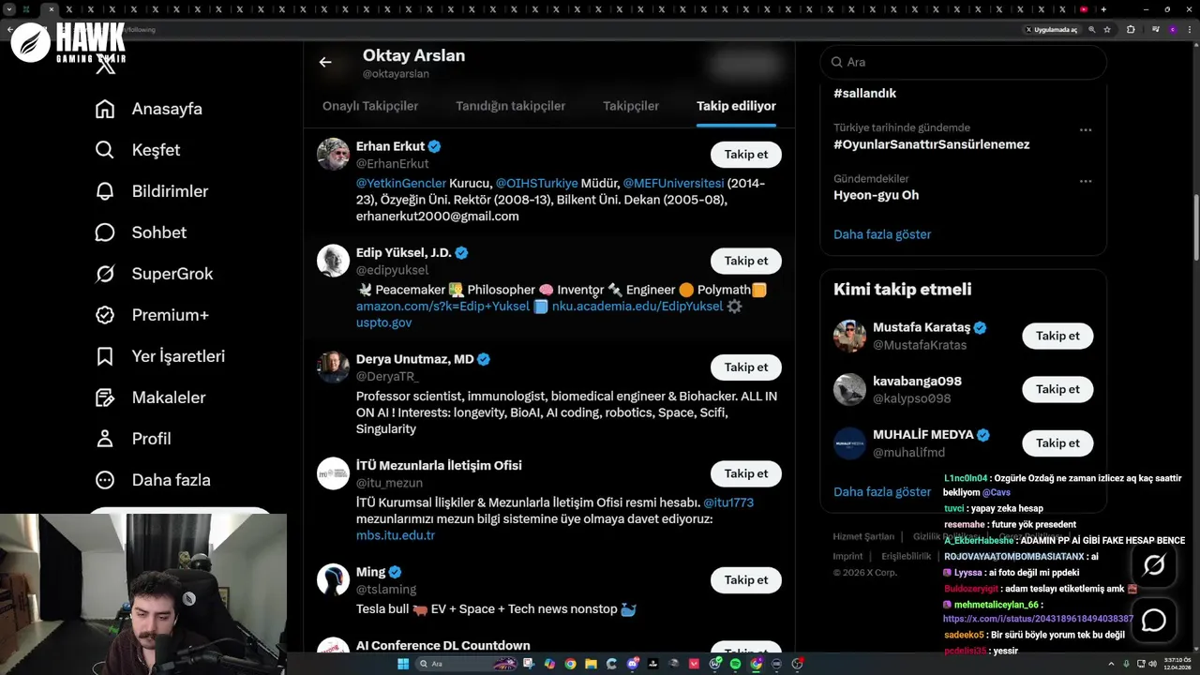Open nku.academia.edu/EdipYuksel link

[637, 307]
